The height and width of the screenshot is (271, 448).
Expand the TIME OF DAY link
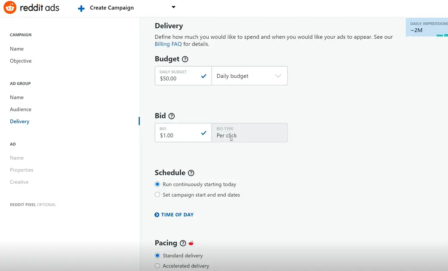click(177, 215)
